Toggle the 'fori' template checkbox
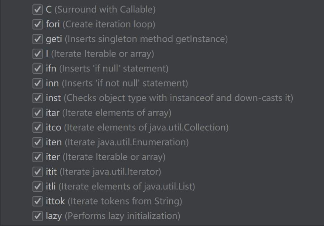The height and width of the screenshot is (226, 324). point(38,24)
